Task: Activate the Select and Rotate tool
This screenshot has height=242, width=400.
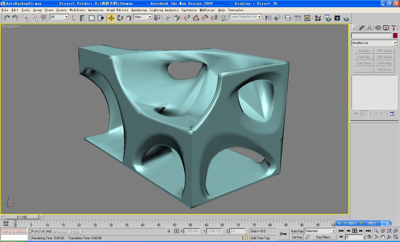Action: click(120, 18)
